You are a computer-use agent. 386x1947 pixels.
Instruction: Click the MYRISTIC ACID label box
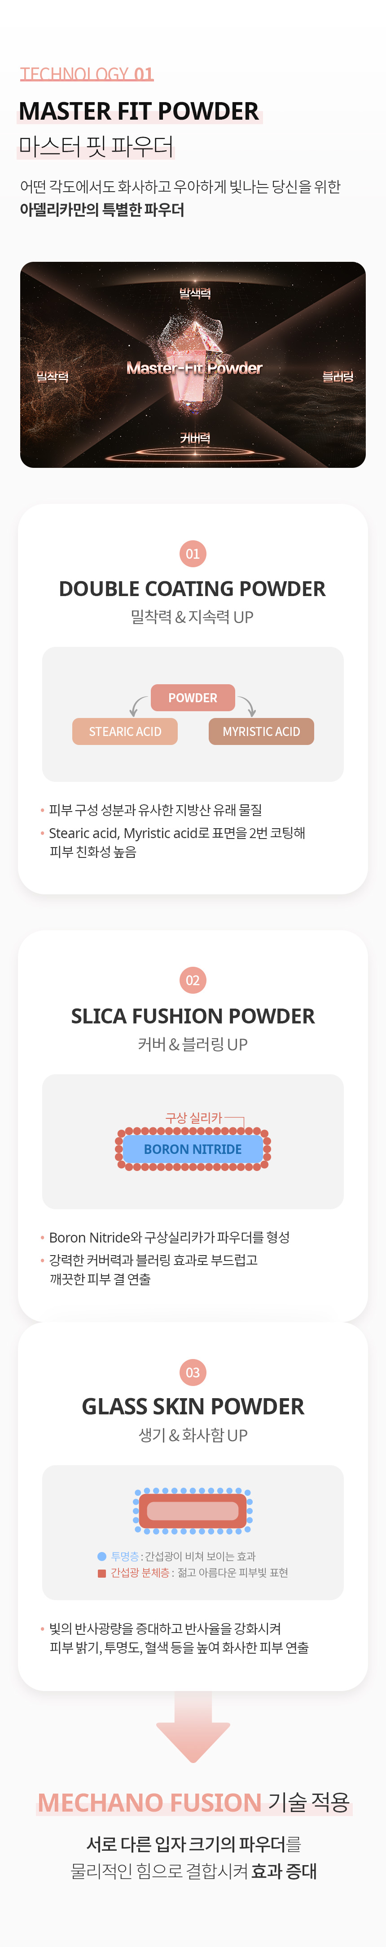point(262,731)
